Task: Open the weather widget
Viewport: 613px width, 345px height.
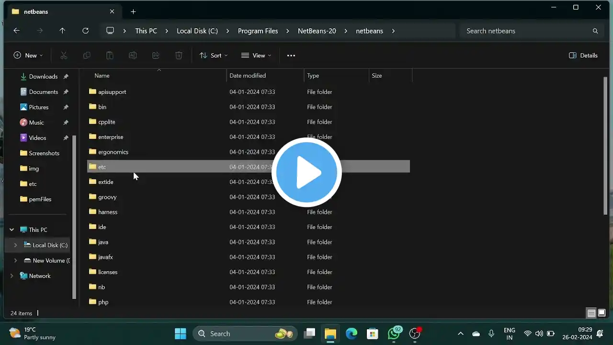Action: [33, 333]
